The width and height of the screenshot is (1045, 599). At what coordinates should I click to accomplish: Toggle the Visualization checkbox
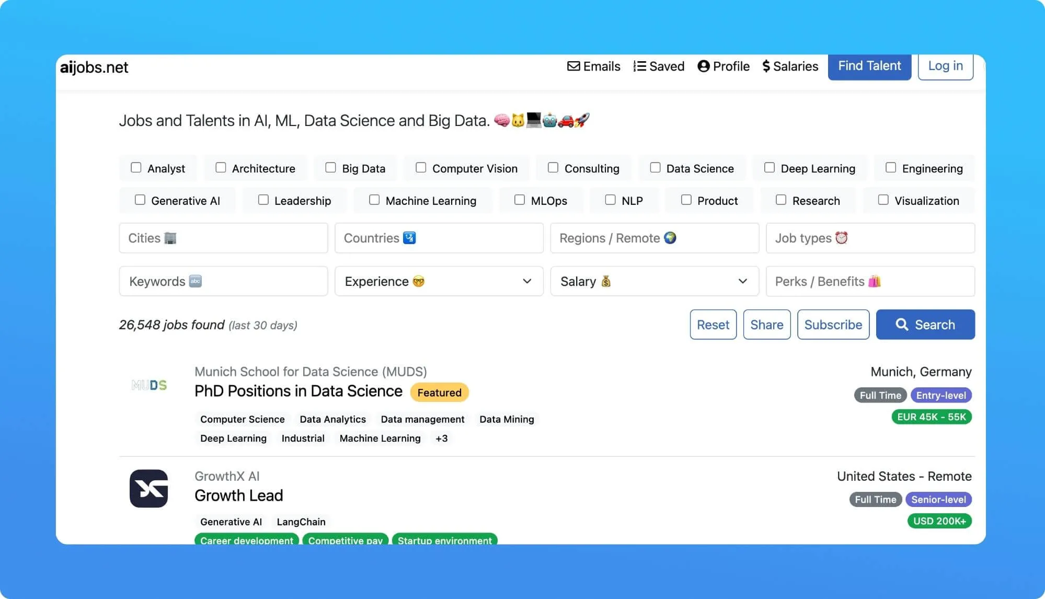(x=883, y=200)
